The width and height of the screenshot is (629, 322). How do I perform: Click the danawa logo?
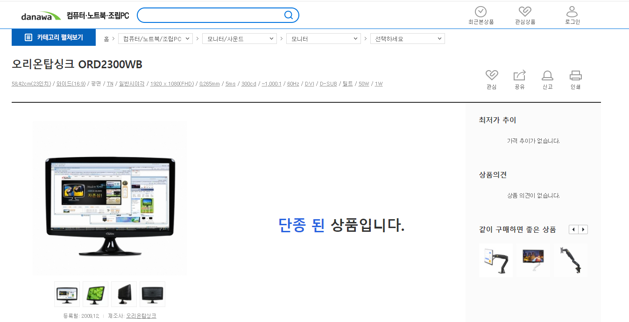point(41,15)
